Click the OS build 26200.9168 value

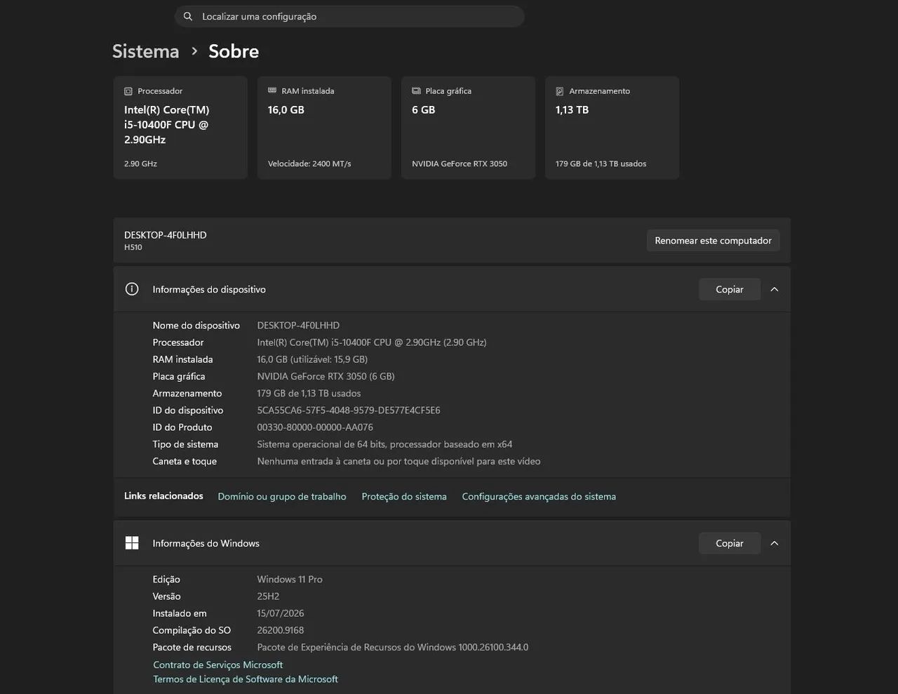281,630
